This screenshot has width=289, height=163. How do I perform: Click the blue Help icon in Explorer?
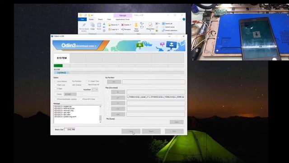pyautogui.click(x=184, y=19)
